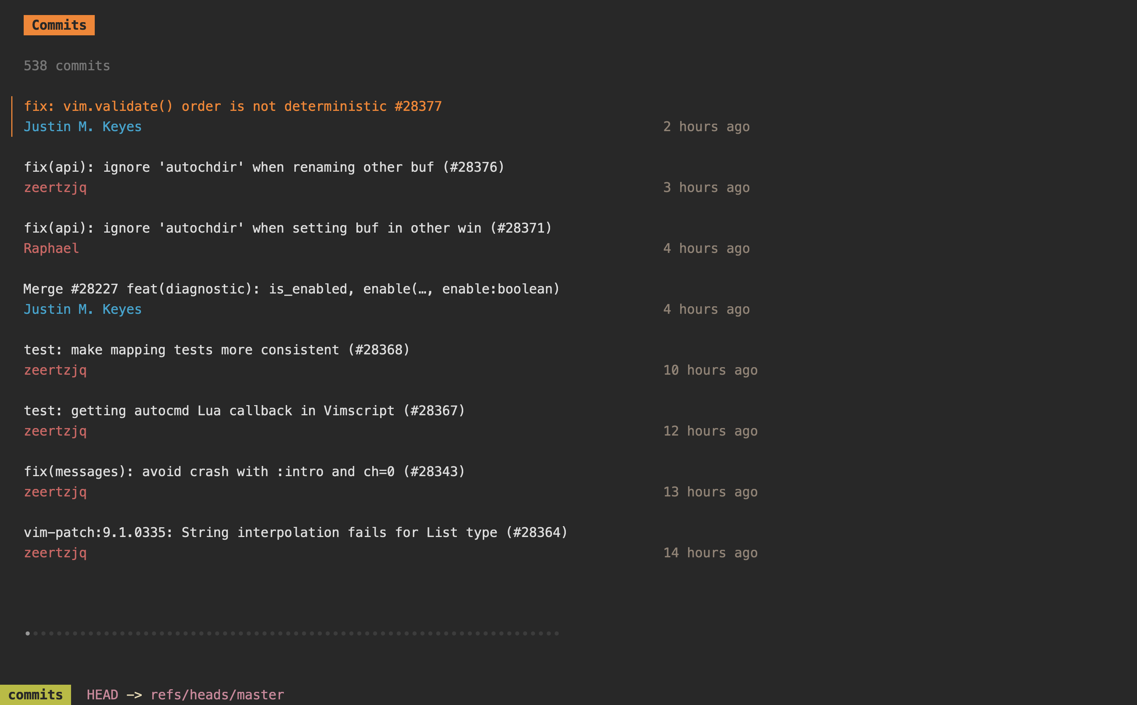This screenshot has width=1137, height=705.
Task: Click the '2 hours ago' timestamp
Action: pos(706,127)
